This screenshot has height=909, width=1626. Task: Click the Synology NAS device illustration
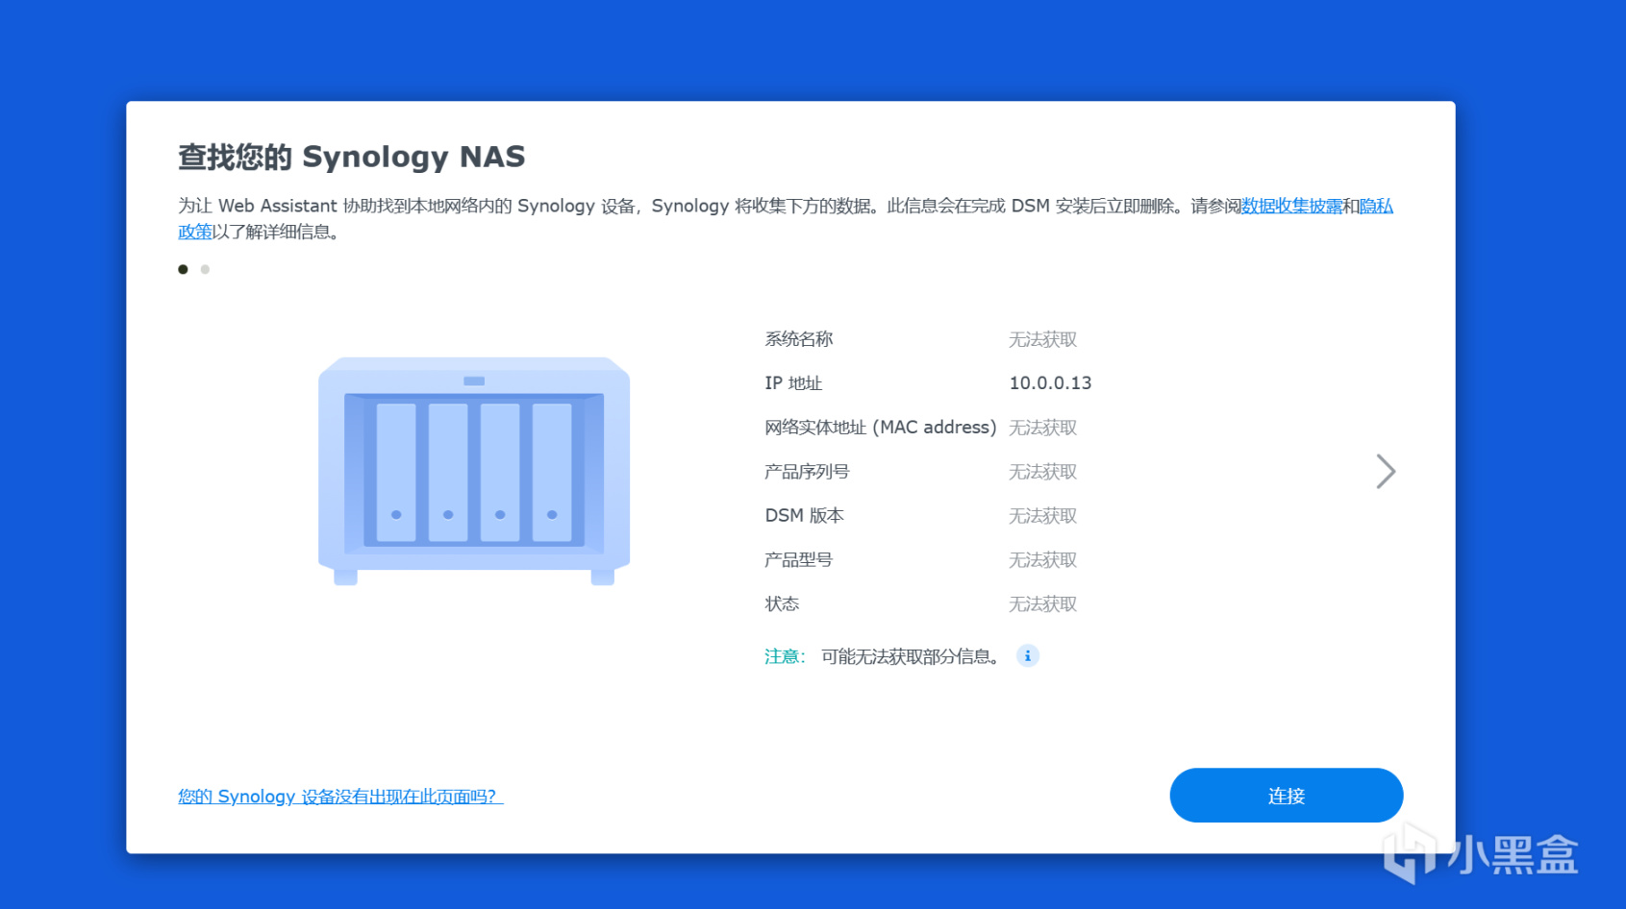click(474, 471)
